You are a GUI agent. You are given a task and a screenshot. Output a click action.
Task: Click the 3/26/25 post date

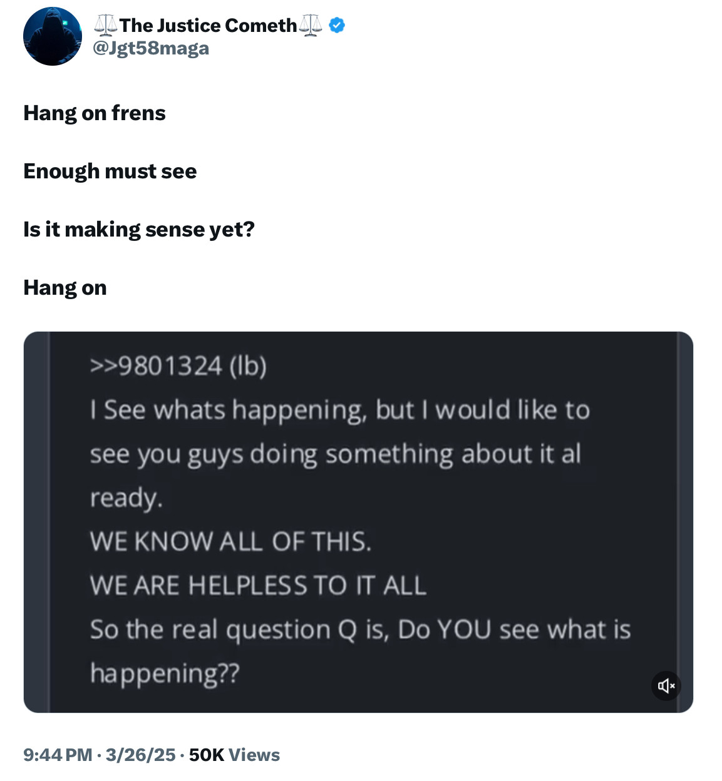point(140,755)
